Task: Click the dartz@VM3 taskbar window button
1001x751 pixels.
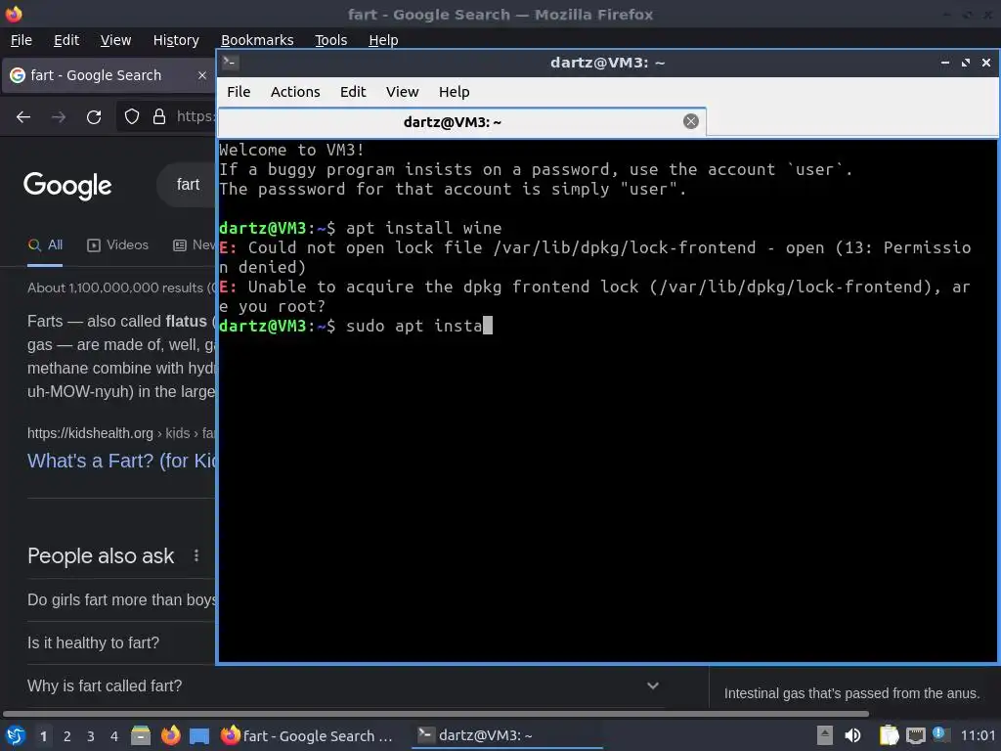Action: 507,735
